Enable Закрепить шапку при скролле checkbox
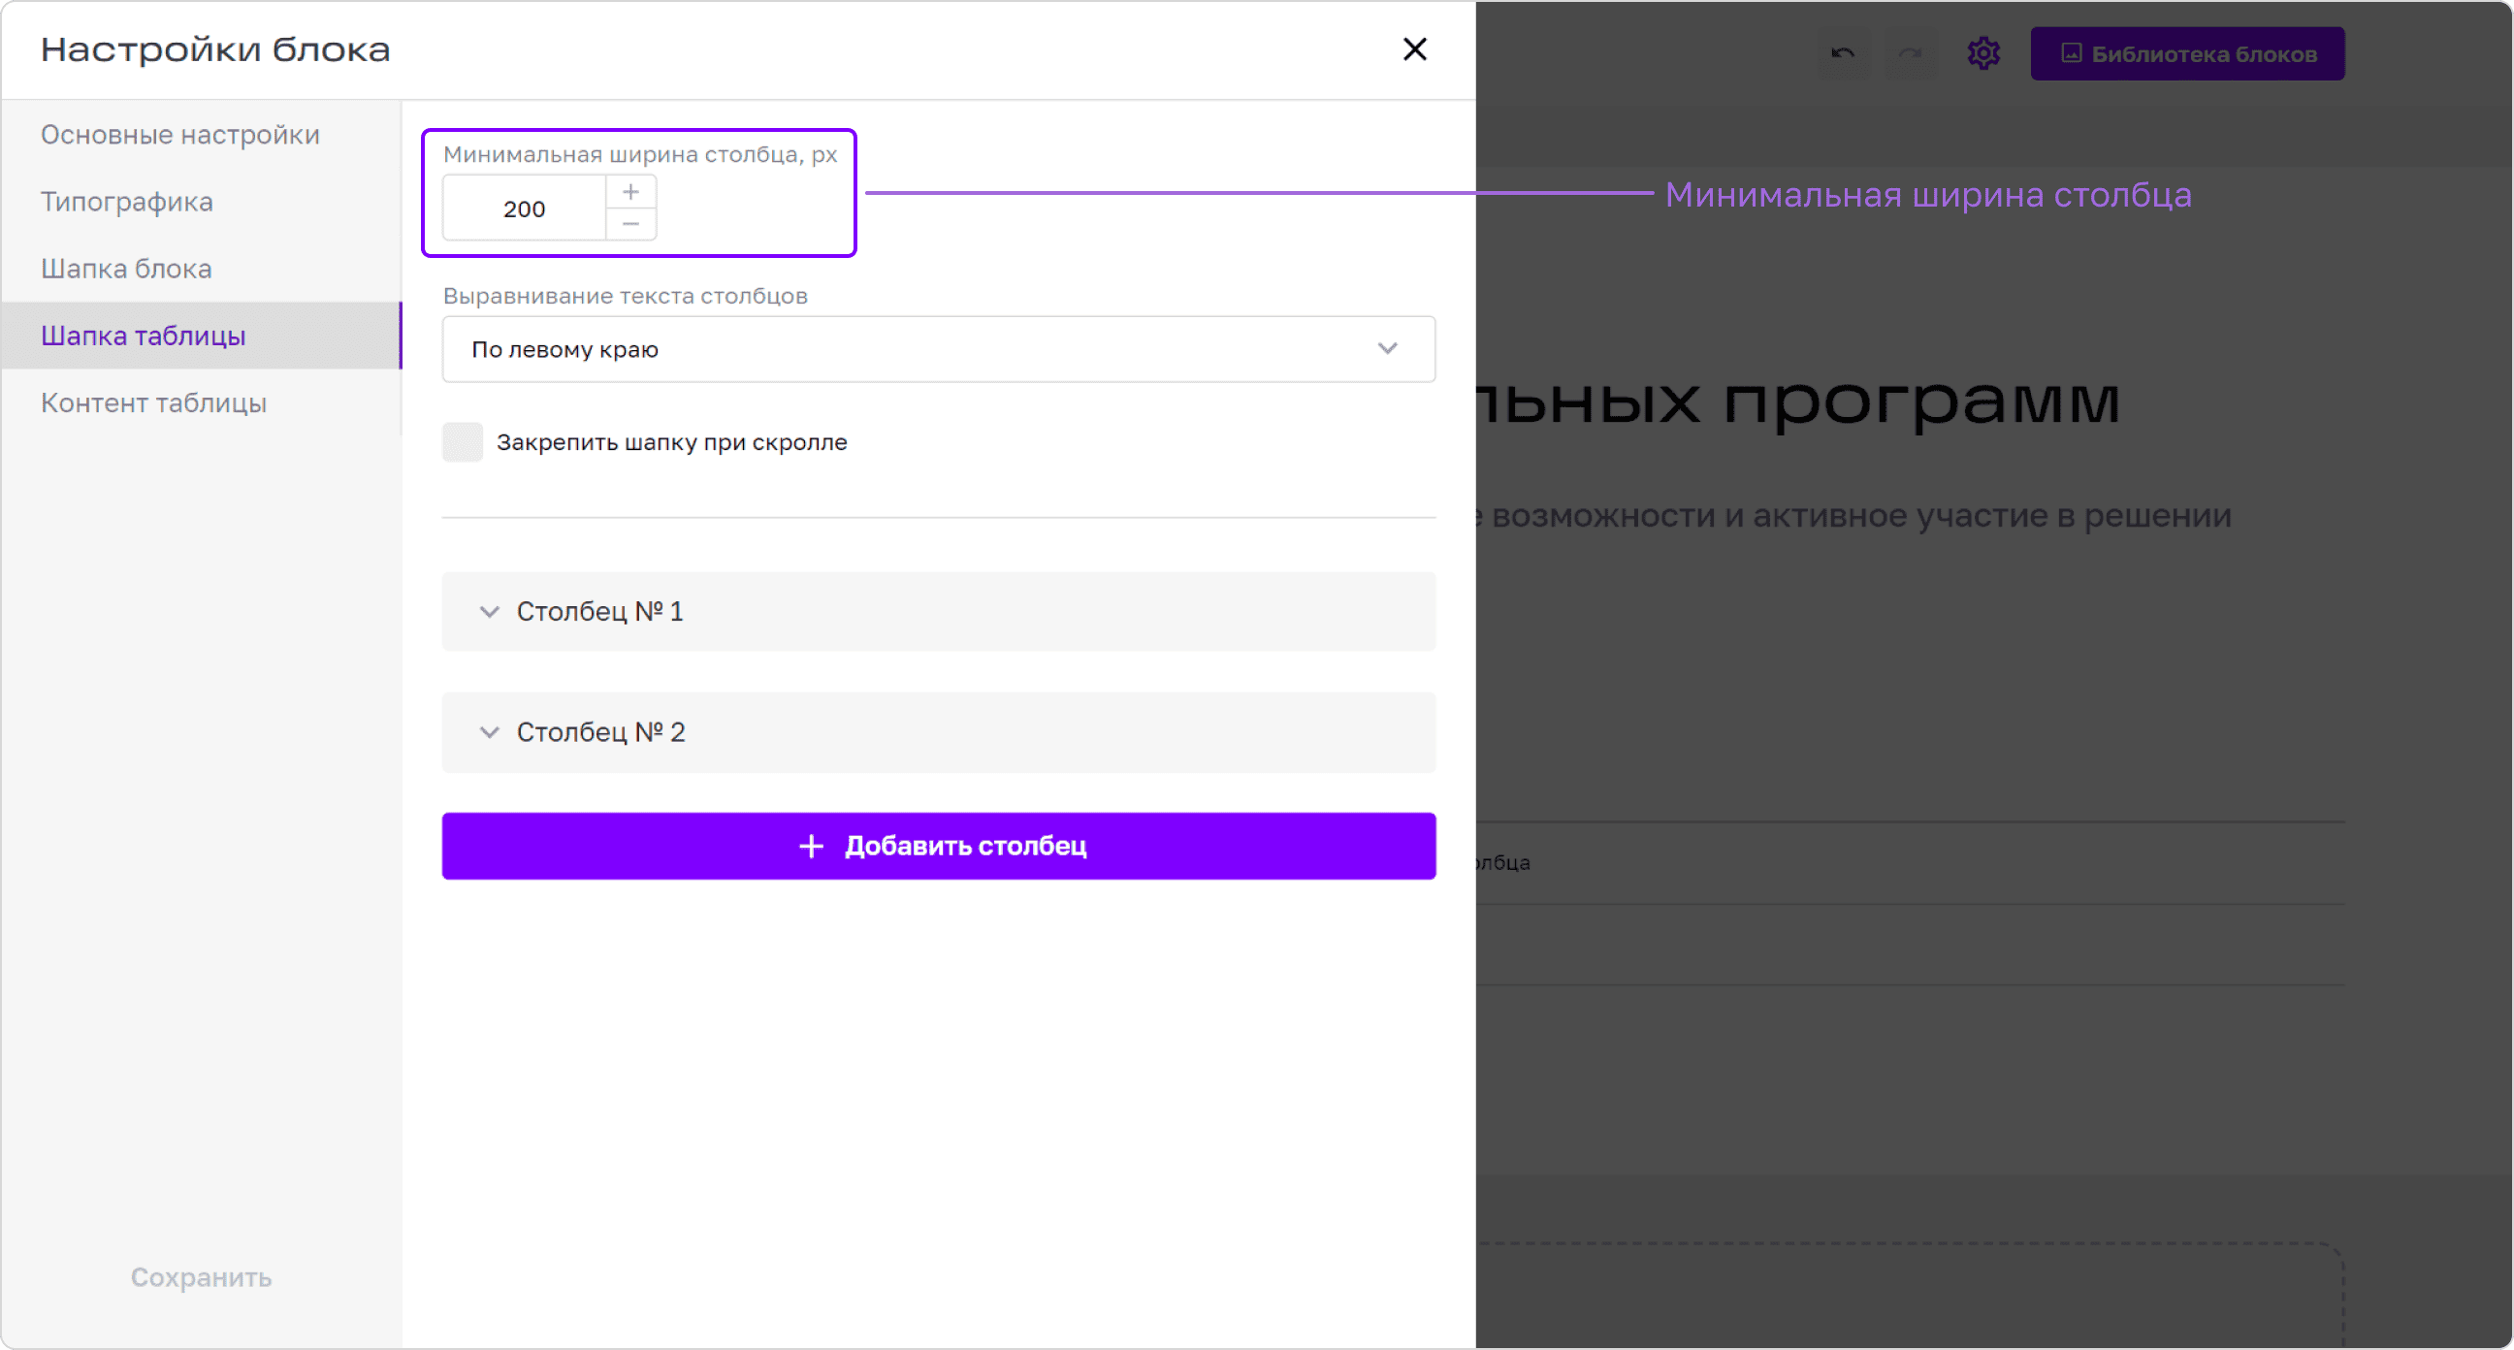Image resolution: width=2514 pixels, height=1350 pixels. point(462,442)
